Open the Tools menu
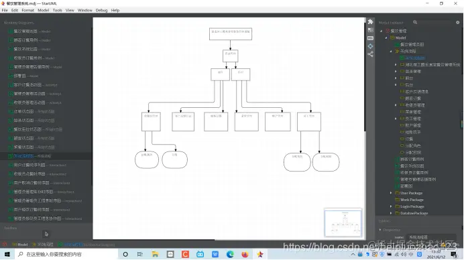Viewport: 464px width, 260px height. (58, 10)
